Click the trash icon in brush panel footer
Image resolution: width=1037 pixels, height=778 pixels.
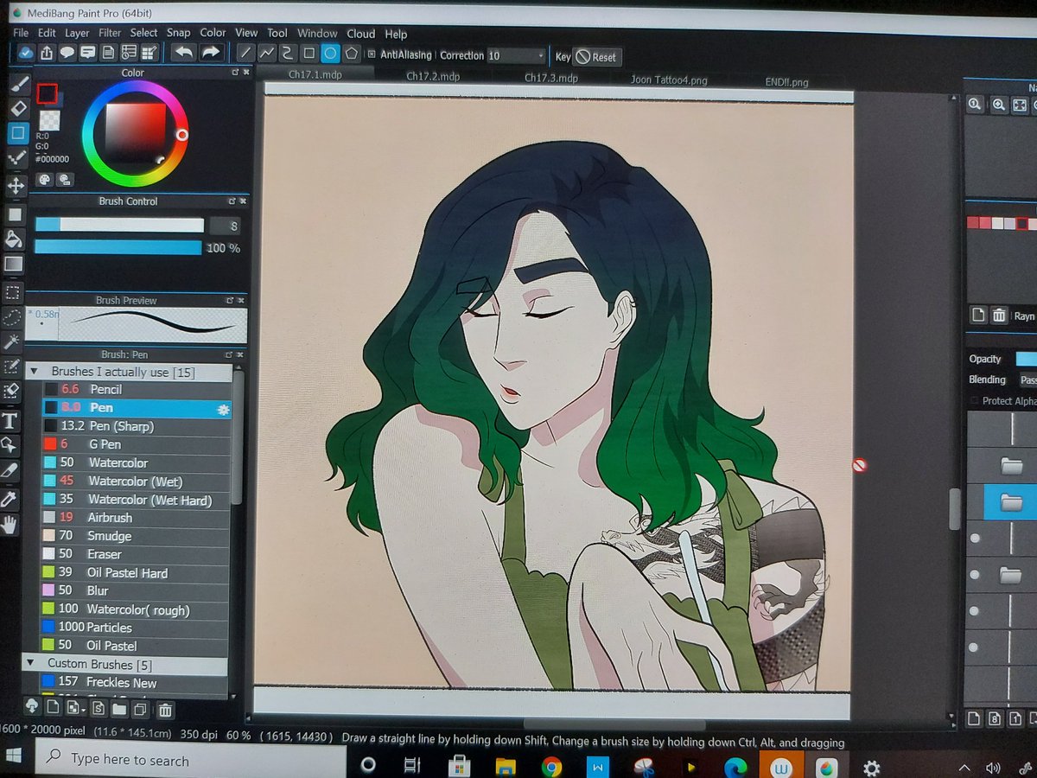tap(164, 711)
